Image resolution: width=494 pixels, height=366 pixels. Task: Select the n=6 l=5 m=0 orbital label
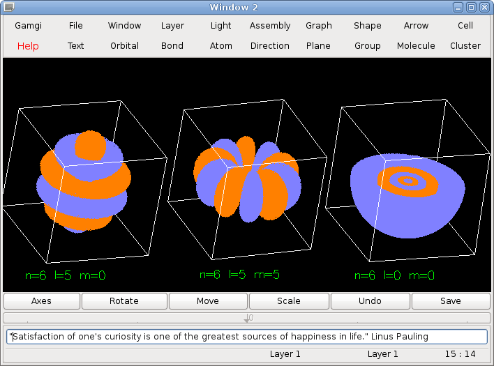pos(66,275)
